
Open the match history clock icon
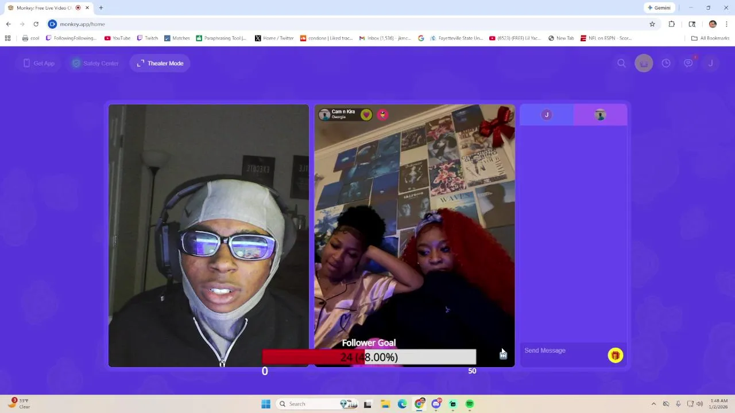point(666,63)
